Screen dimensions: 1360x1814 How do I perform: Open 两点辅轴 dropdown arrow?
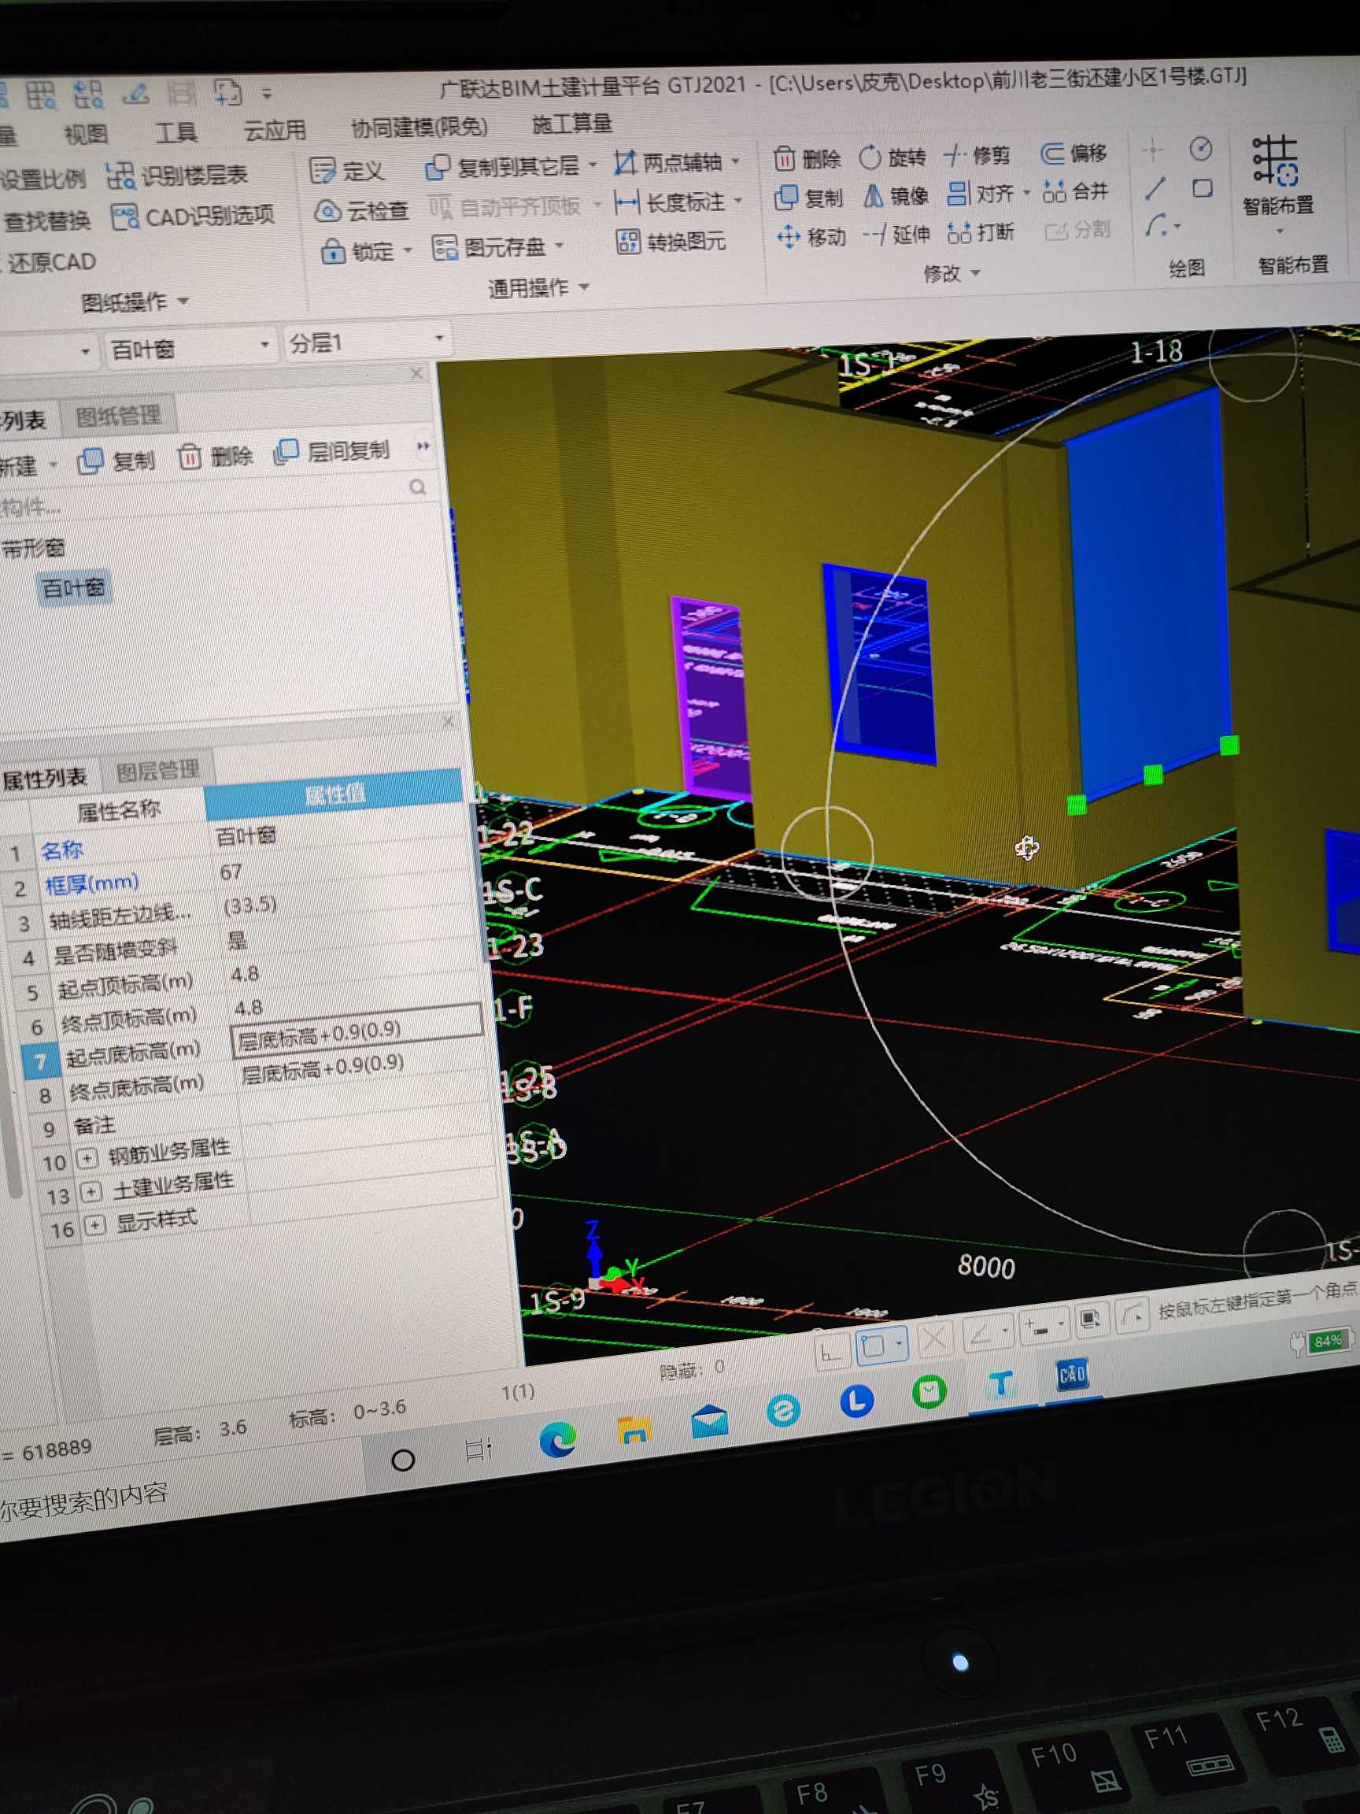click(735, 161)
